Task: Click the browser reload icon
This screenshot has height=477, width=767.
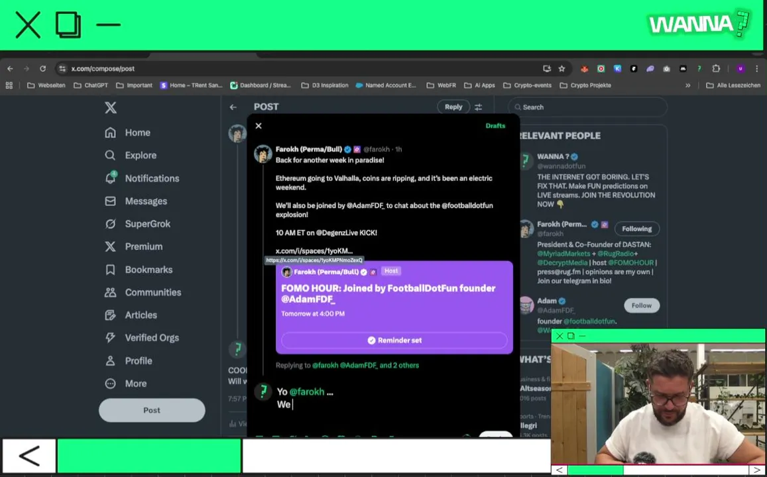Action: [42, 68]
